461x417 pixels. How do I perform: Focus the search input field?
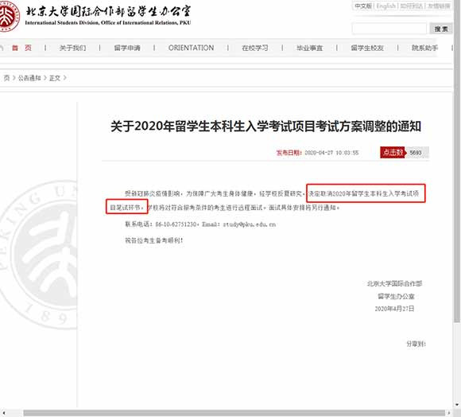click(389, 29)
